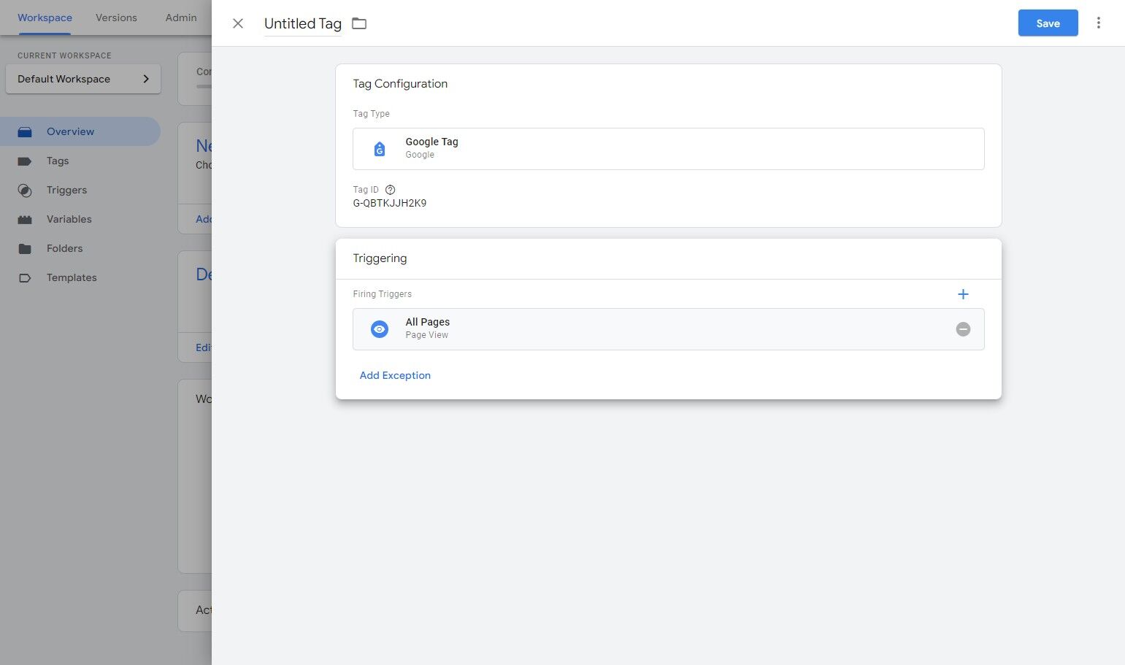
Task: Open Templates from the sidebar
Action: pyautogui.click(x=72, y=277)
